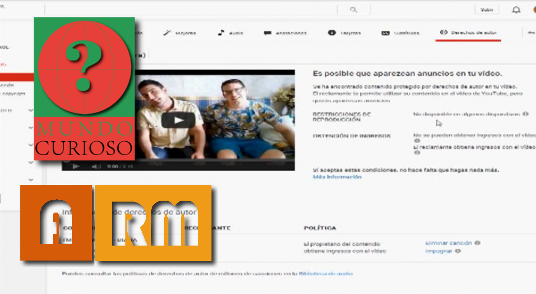Click the search magnifier button
This screenshot has width=536, height=294.
pyautogui.click(x=353, y=10)
